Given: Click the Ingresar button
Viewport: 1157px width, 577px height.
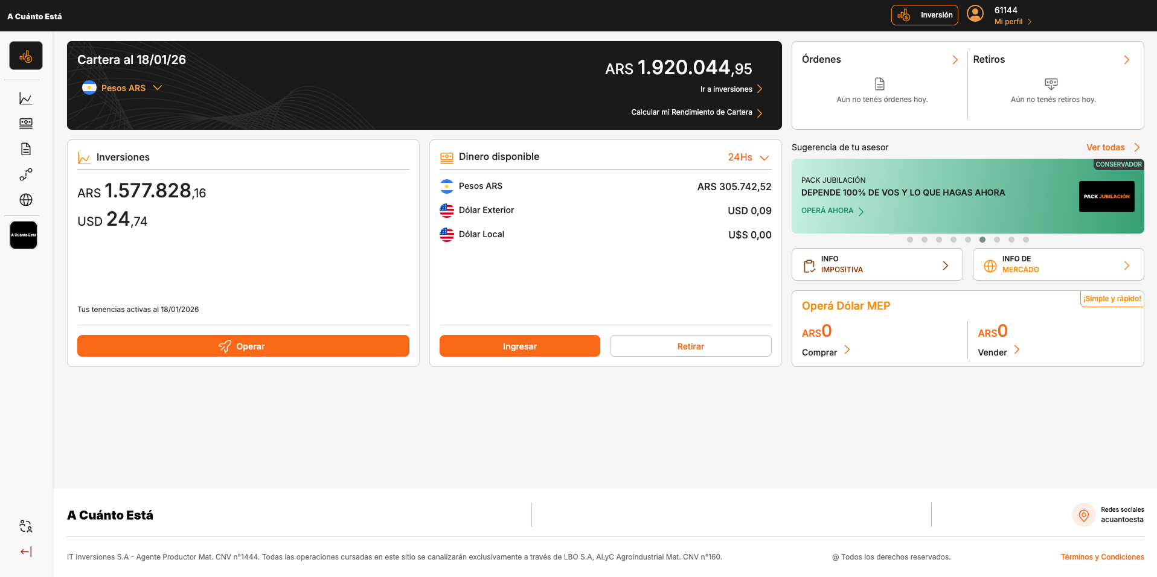Looking at the screenshot, I should [x=519, y=346].
